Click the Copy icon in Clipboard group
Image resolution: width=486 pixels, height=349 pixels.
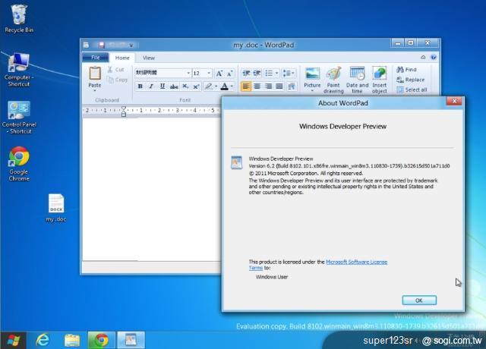pos(111,80)
